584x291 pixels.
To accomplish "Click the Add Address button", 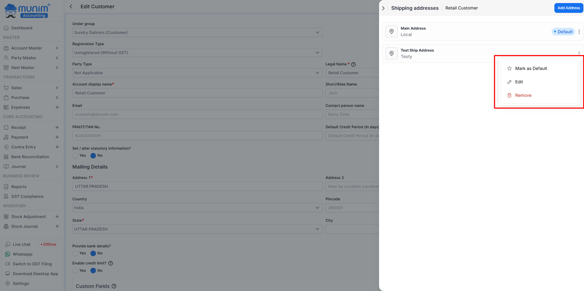I will coord(568,8).
